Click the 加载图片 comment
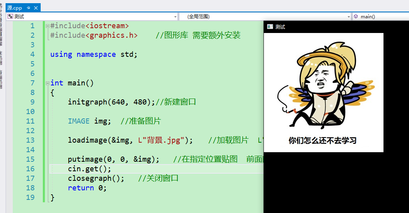The height and width of the screenshot is (213, 409). 228,140
